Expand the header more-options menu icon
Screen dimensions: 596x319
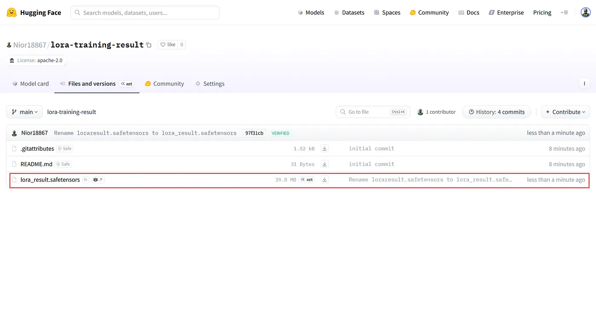[564, 13]
